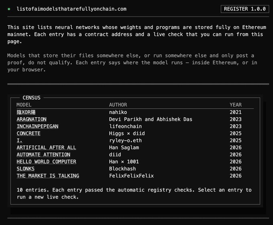Select the AUTOMATE ATTENTION model link
The width and height of the screenshot is (273, 225).
click(x=43, y=155)
